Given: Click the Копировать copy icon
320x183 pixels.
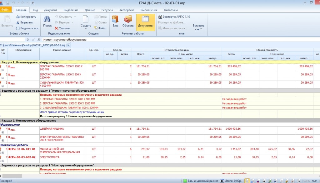Looking at the screenshot, I should [x=17, y=17].
